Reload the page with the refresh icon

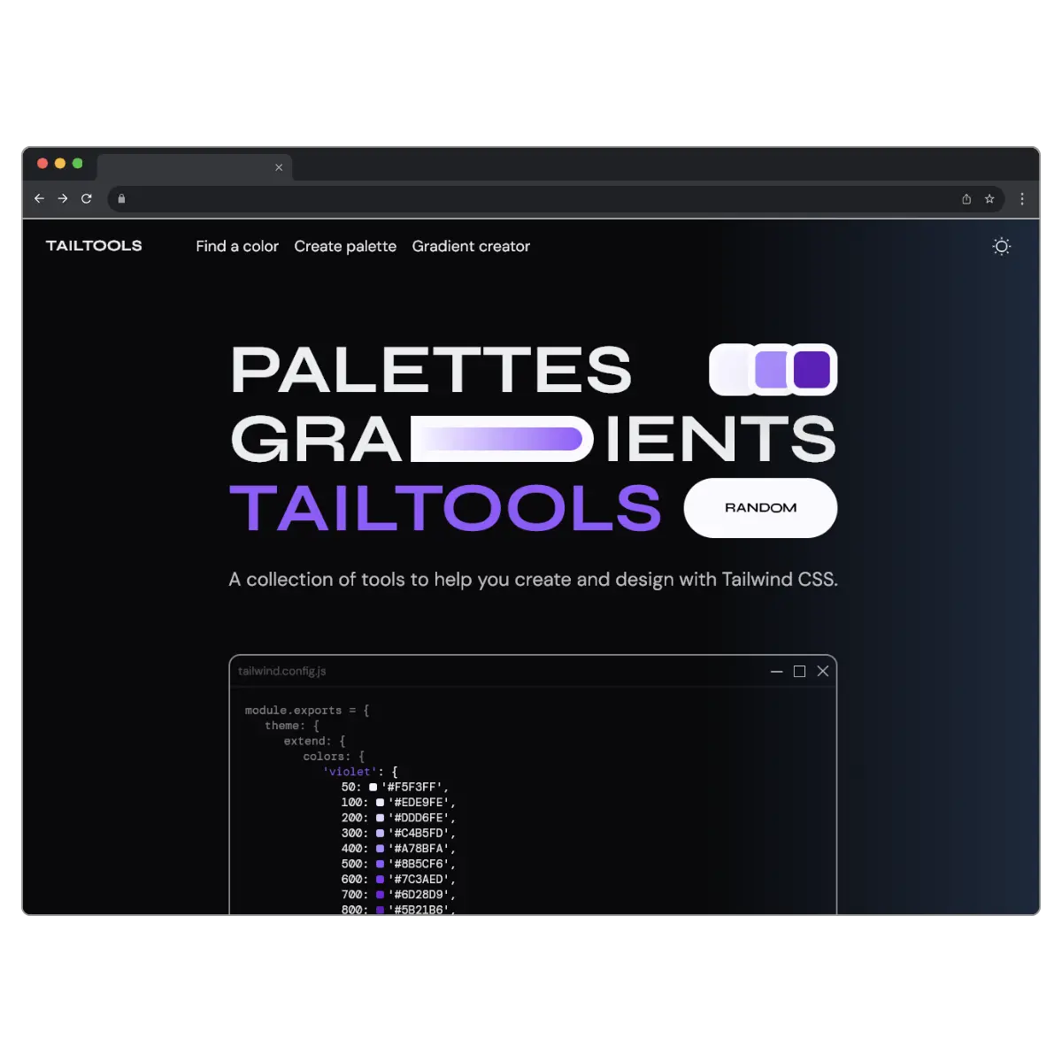(87, 199)
